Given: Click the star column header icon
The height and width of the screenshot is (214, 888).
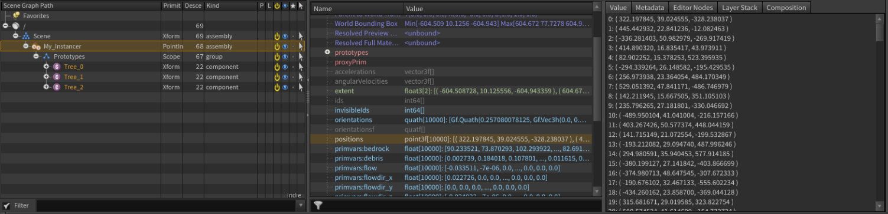Looking at the screenshot, I should [x=293, y=5].
